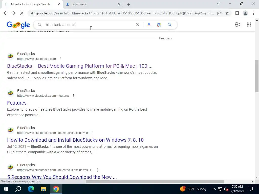The image size is (259, 194).
Task: Open the notification center
Action: pos(251,189)
